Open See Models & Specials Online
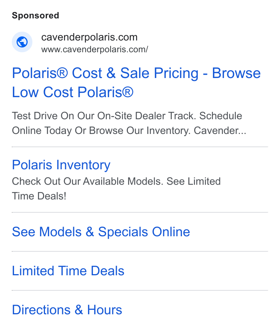The width and height of the screenshot is (280, 329). (101, 232)
